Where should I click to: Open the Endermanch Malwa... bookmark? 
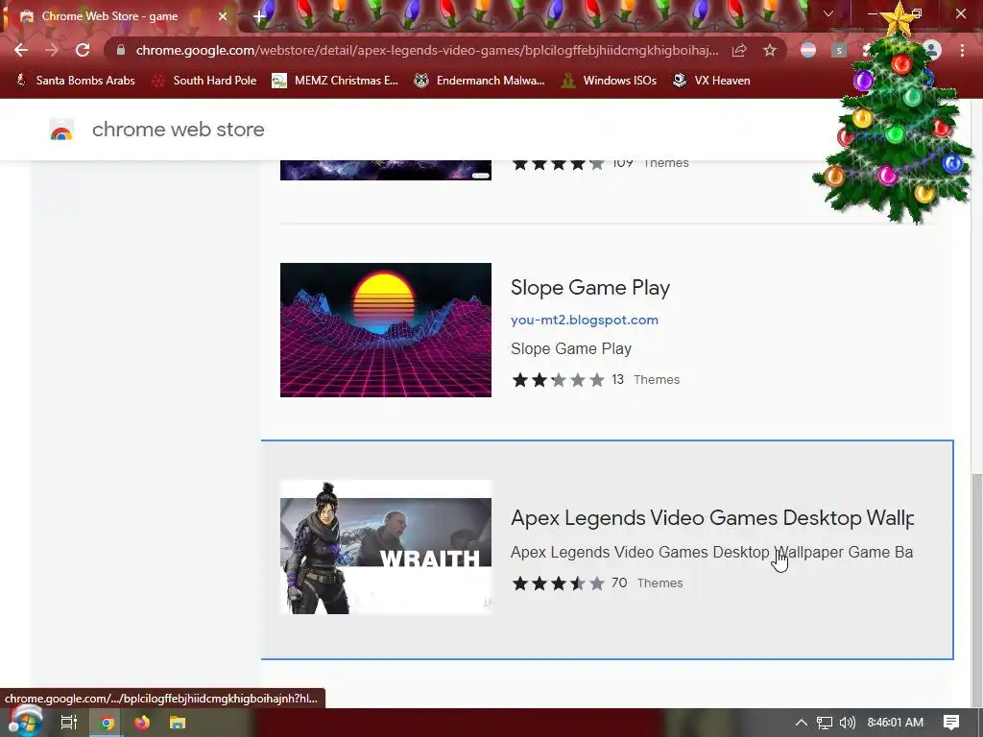(480, 81)
